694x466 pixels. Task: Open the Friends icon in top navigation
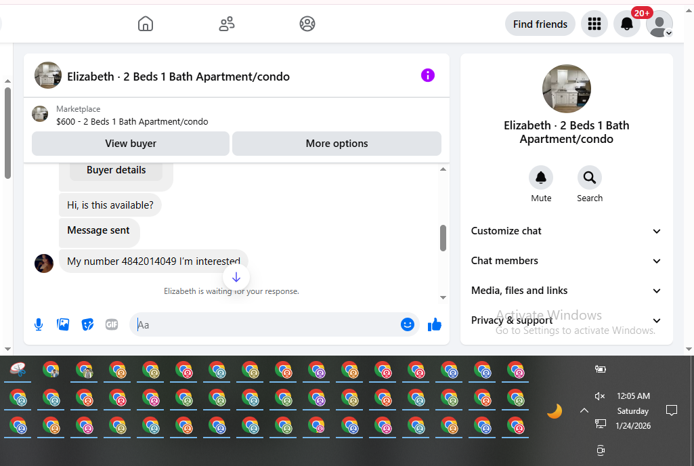[x=227, y=24]
